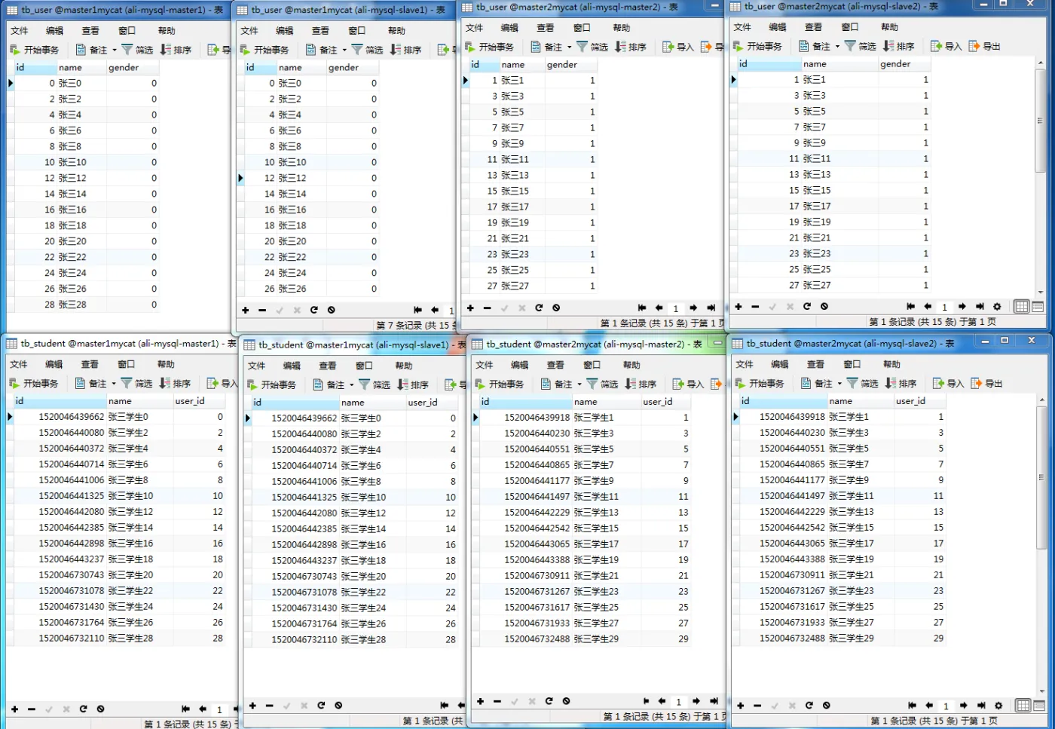Click gender column header in tb_user master2 window

tap(570, 65)
